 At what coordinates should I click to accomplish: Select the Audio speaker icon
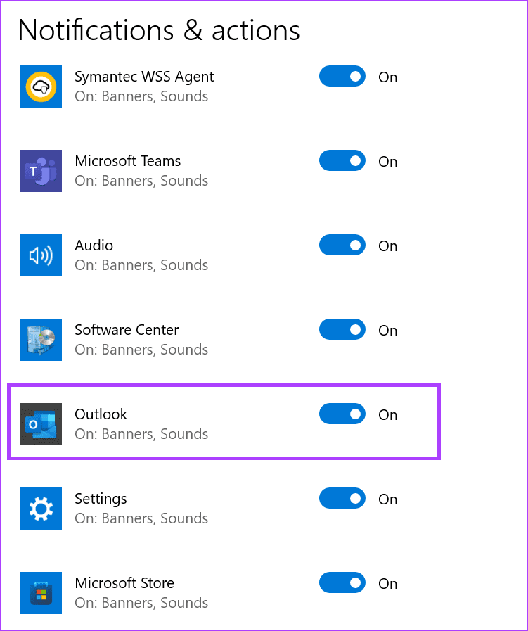[41, 255]
